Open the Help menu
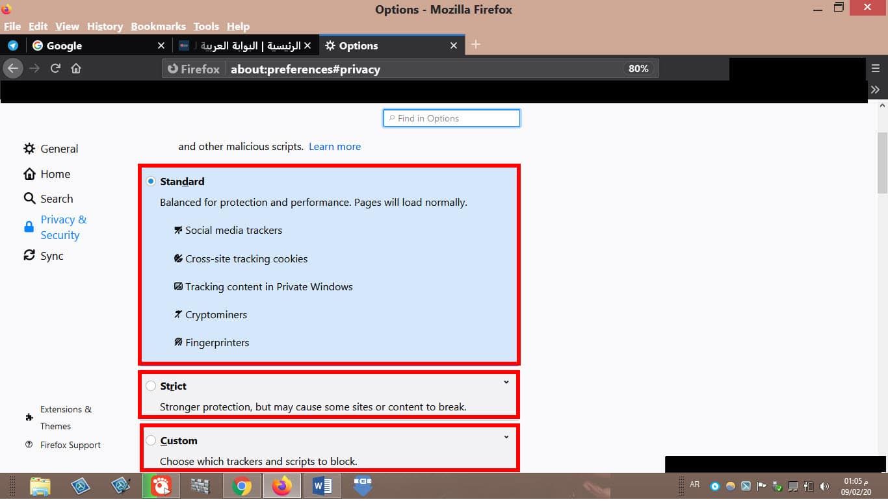The image size is (888, 502). coord(238,27)
